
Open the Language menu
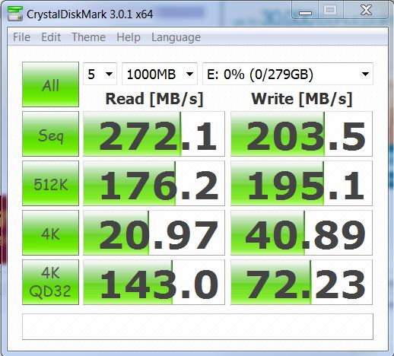click(176, 37)
